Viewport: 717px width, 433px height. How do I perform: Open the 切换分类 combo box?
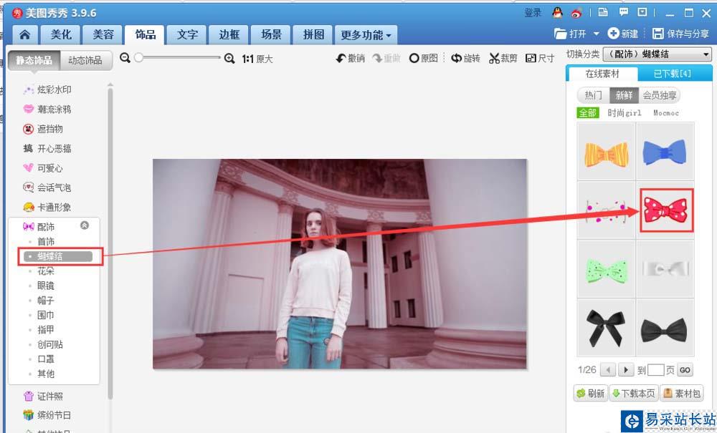click(657, 54)
